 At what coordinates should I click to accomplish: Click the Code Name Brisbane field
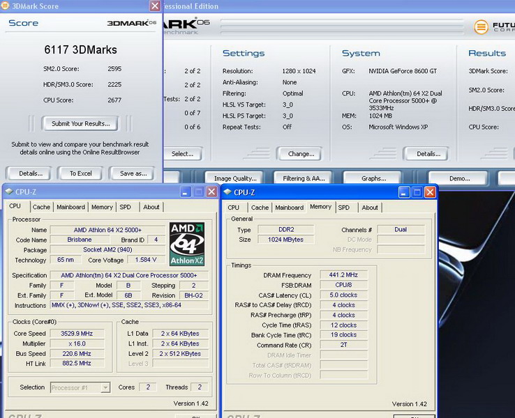[80, 240]
